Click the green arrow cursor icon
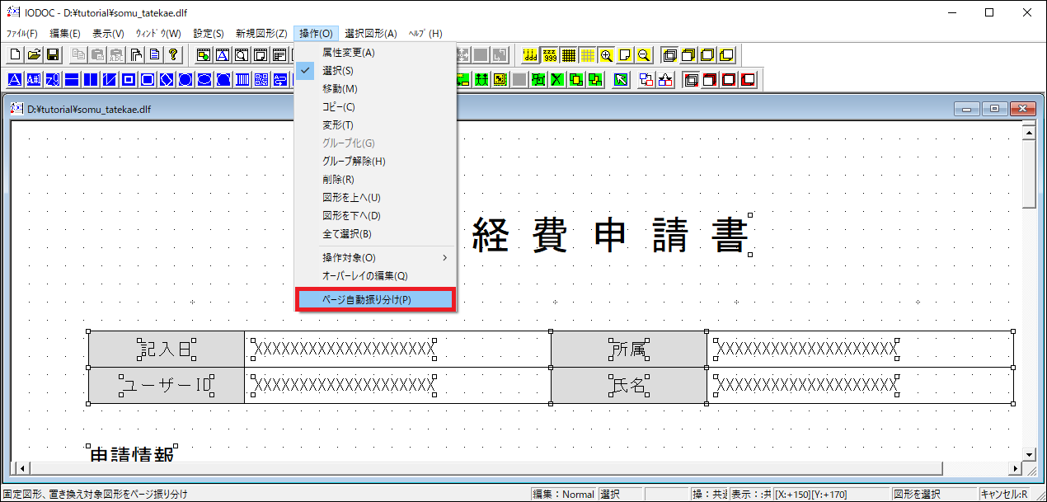This screenshot has width=1047, height=502. click(x=621, y=79)
